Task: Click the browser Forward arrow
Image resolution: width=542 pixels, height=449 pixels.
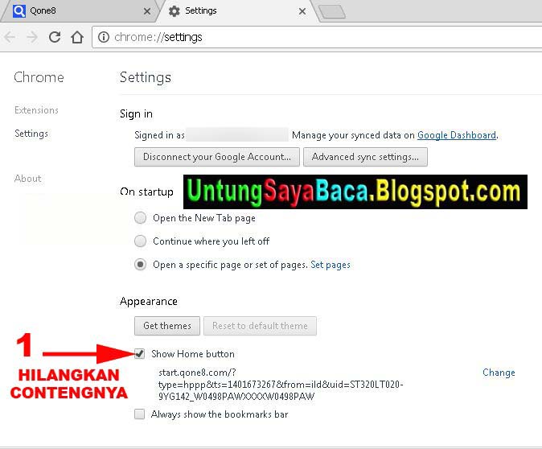Action: [32, 37]
